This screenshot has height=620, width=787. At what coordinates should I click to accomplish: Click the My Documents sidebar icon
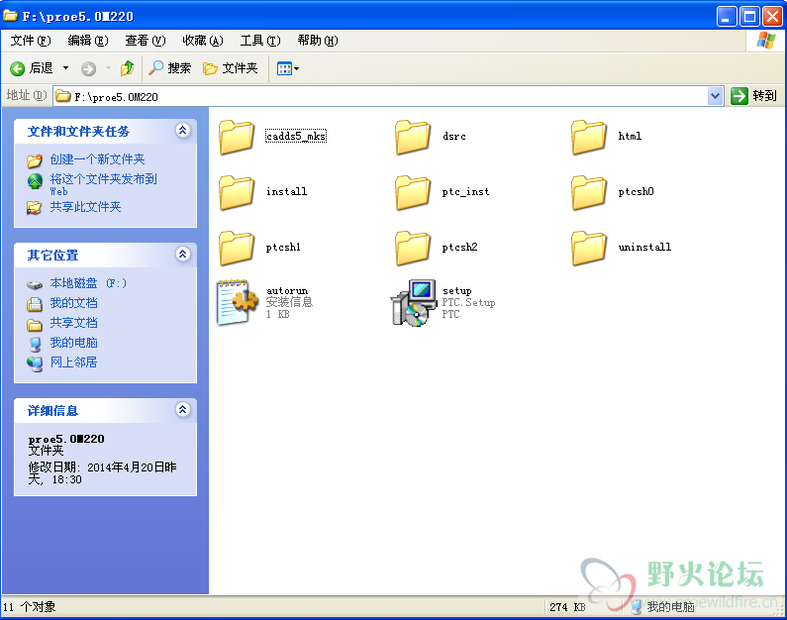(35, 304)
